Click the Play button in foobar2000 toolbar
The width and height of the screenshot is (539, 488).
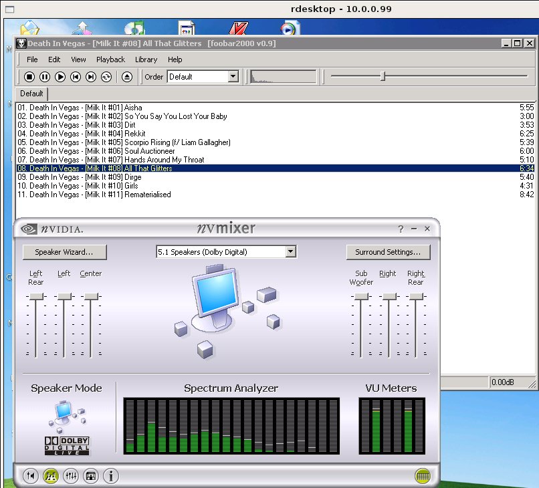point(60,77)
